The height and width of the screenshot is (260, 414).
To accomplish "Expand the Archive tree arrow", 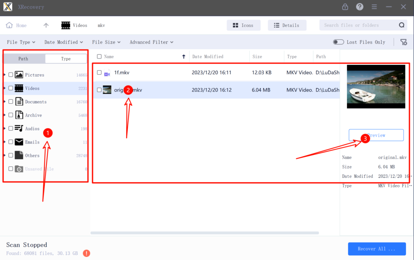I will pyautogui.click(x=4, y=115).
